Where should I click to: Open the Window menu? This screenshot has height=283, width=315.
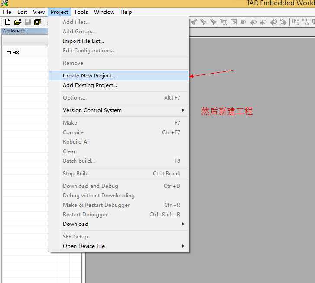pos(104,12)
